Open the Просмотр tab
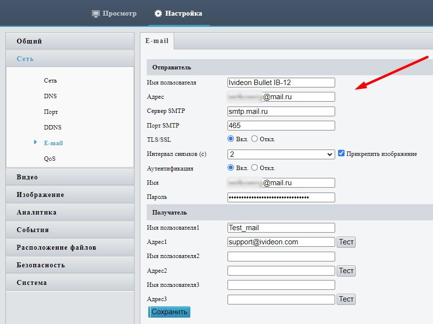The height and width of the screenshot is (324, 433). (x=114, y=14)
